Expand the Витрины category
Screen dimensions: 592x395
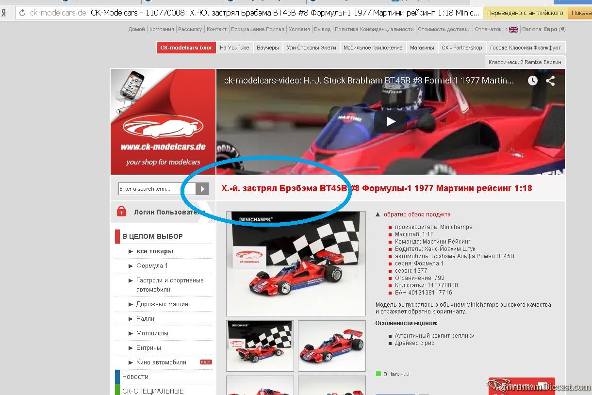(148, 348)
